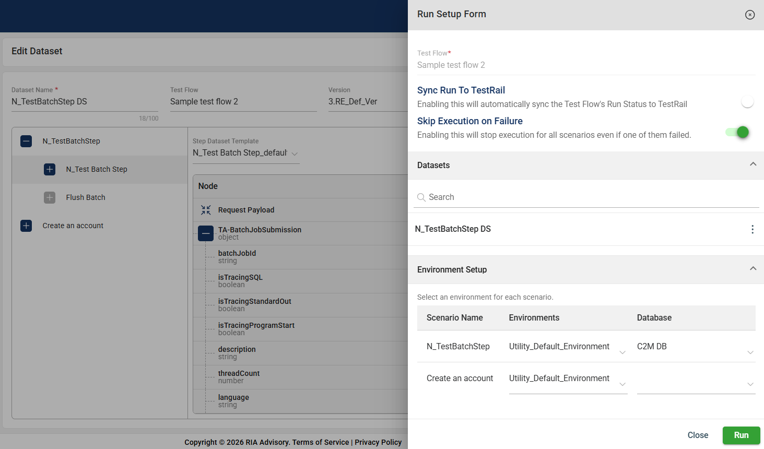
Task: Expand the Flush Batch step node
Action: [50, 197]
